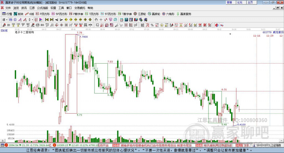This screenshot has width=284, height=153.
Task: Click the 5.4100 low price marker
Action: pos(242,125)
